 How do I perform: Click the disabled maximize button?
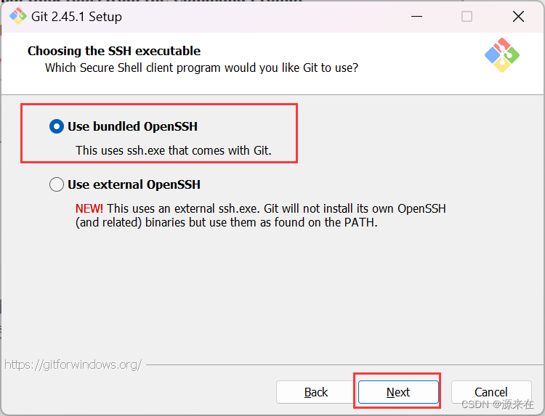467,16
